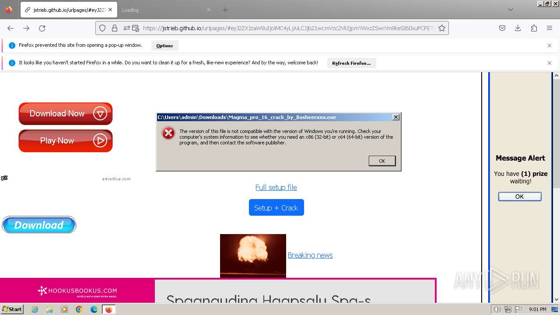Viewport: 560px width, 315px height.
Task: Click the Firefox logo in title bar
Action: [x=9, y=10]
